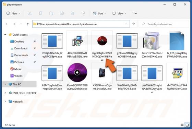Switch to large icons view in status bar

tap(187, 125)
